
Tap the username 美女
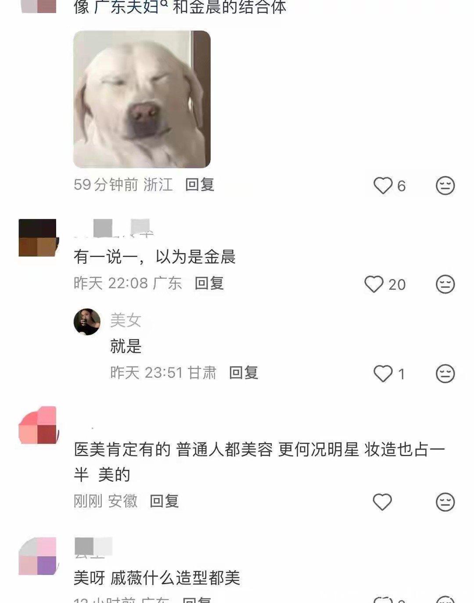pos(126,320)
